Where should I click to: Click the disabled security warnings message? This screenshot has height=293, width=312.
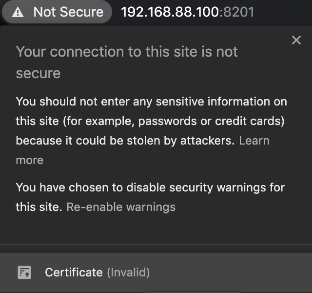[150, 197]
